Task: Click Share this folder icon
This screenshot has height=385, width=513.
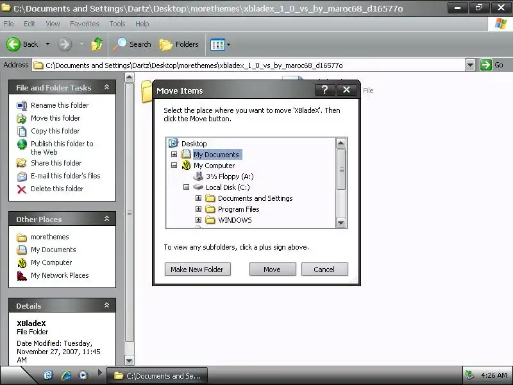Action: pos(22,163)
